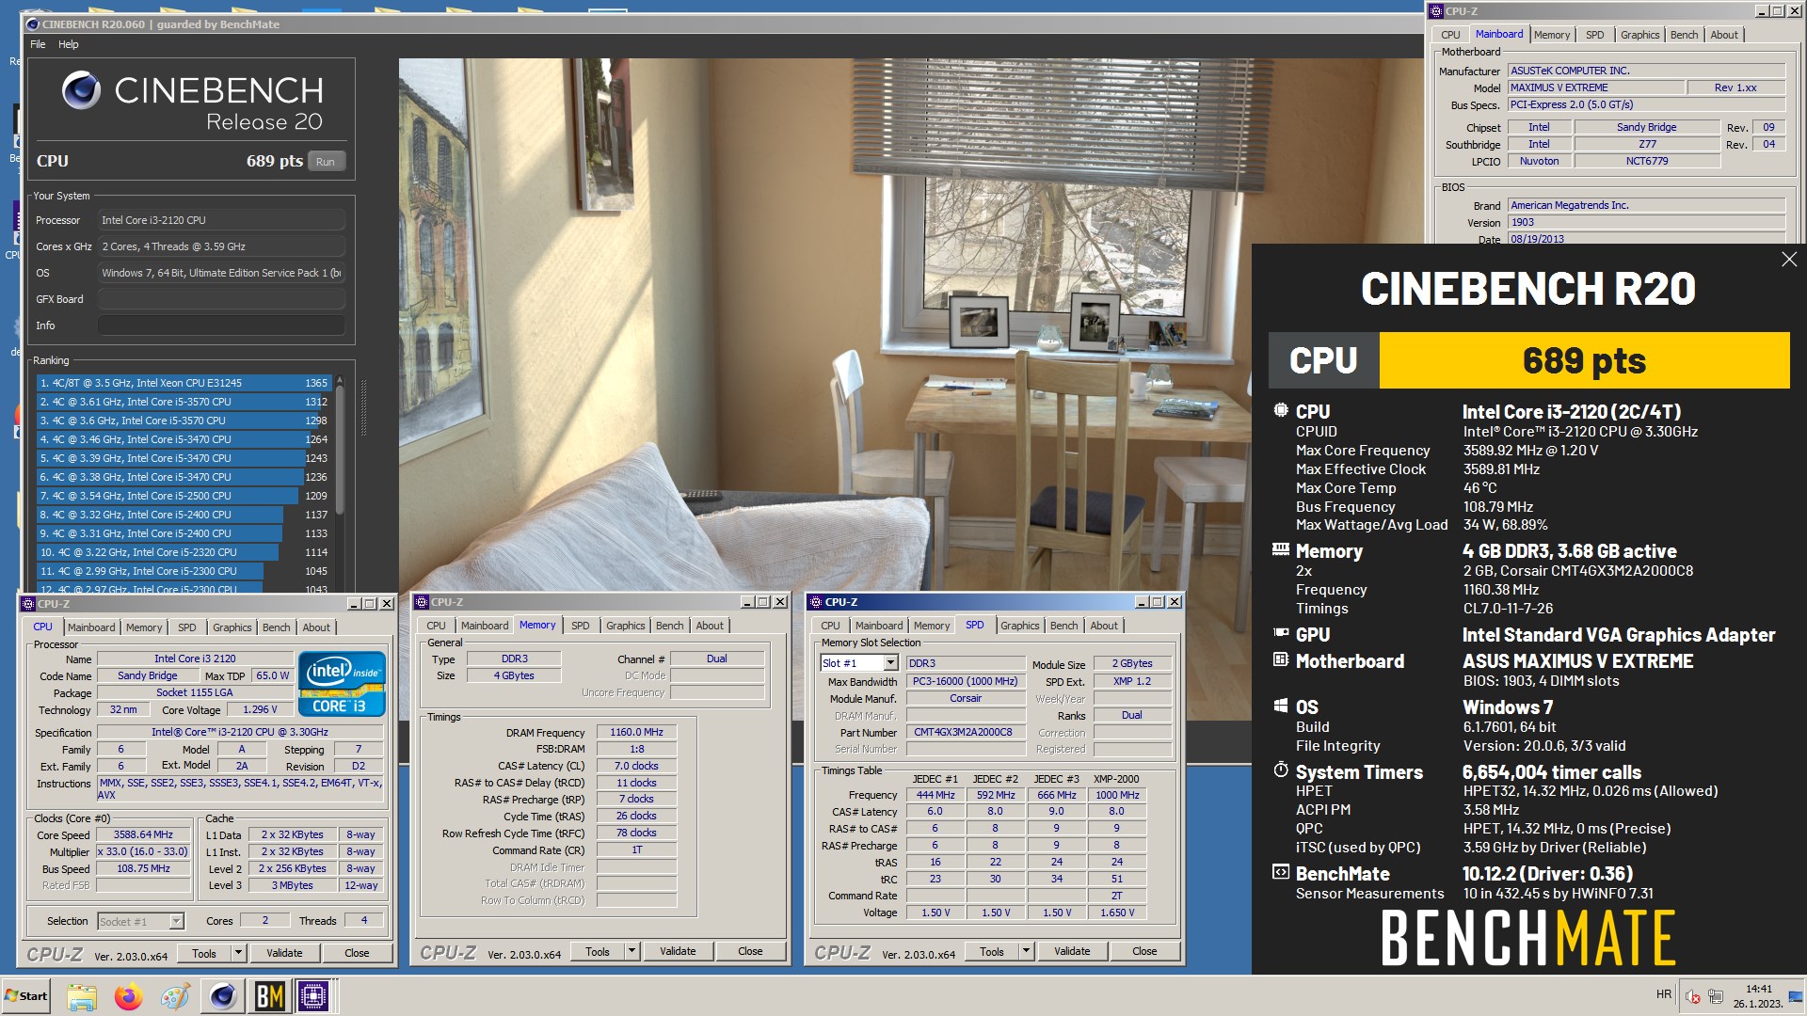Switch to Bench tab in CPU-Z Memory window
Image resolution: width=1807 pixels, height=1016 pixels.
tap(670, 626)
